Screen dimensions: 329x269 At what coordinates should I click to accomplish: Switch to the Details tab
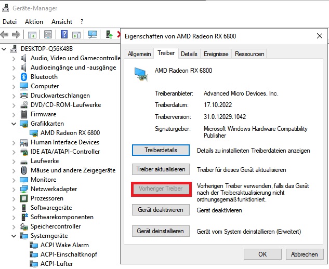click(x=189, y=54)
